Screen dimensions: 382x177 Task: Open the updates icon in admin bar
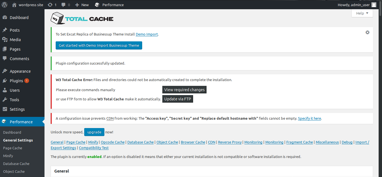click(50, 5)
